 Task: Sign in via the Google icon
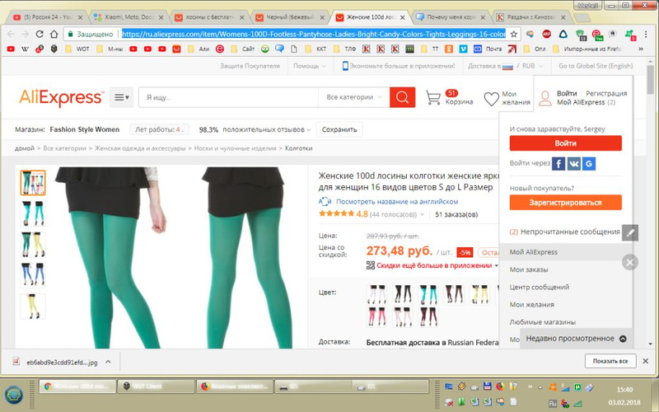point(588,164)
